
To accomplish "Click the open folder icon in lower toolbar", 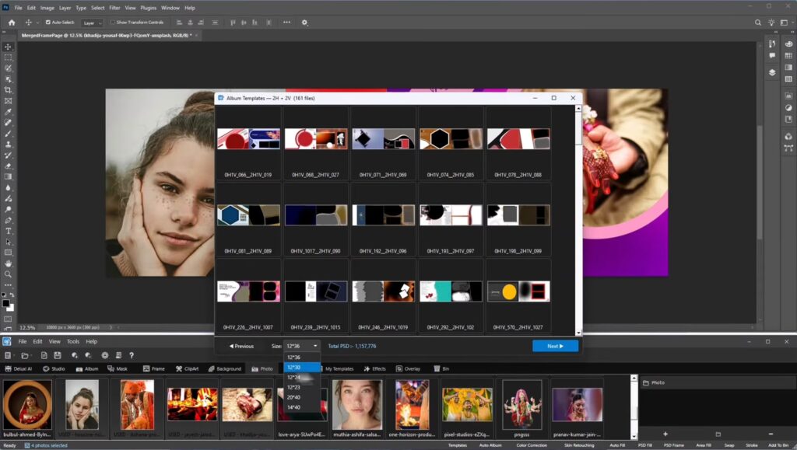I will pos(25,355).
